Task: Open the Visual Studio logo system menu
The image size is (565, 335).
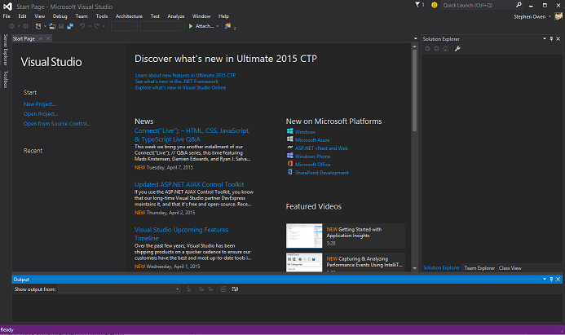Action: [7, 7]
